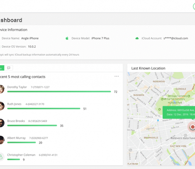Viewport: 195px width, 169px height.
Task: Click phone number 7-(026)960-6277
Action: click(x=38, y=138)
